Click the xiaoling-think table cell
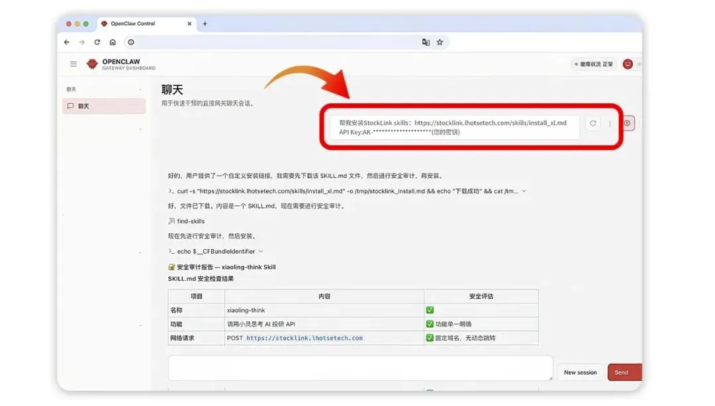Viewport: 715px width, 406px height. click(x=324, y=310)
